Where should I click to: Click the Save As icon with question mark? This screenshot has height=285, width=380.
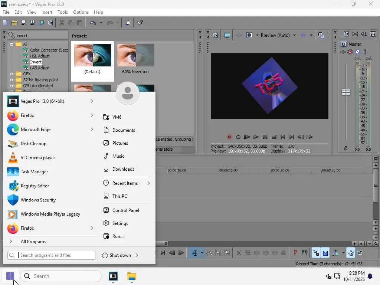click(32, 23)
